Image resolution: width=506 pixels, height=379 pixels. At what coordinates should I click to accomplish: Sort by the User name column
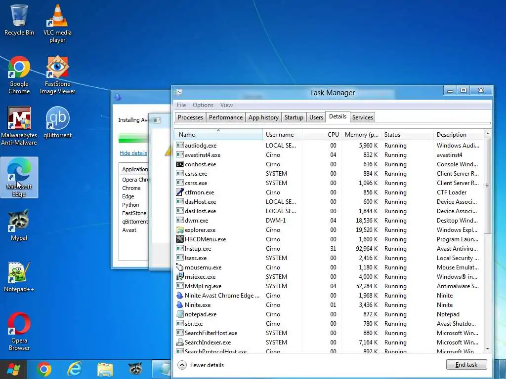(x=282, y=134)
